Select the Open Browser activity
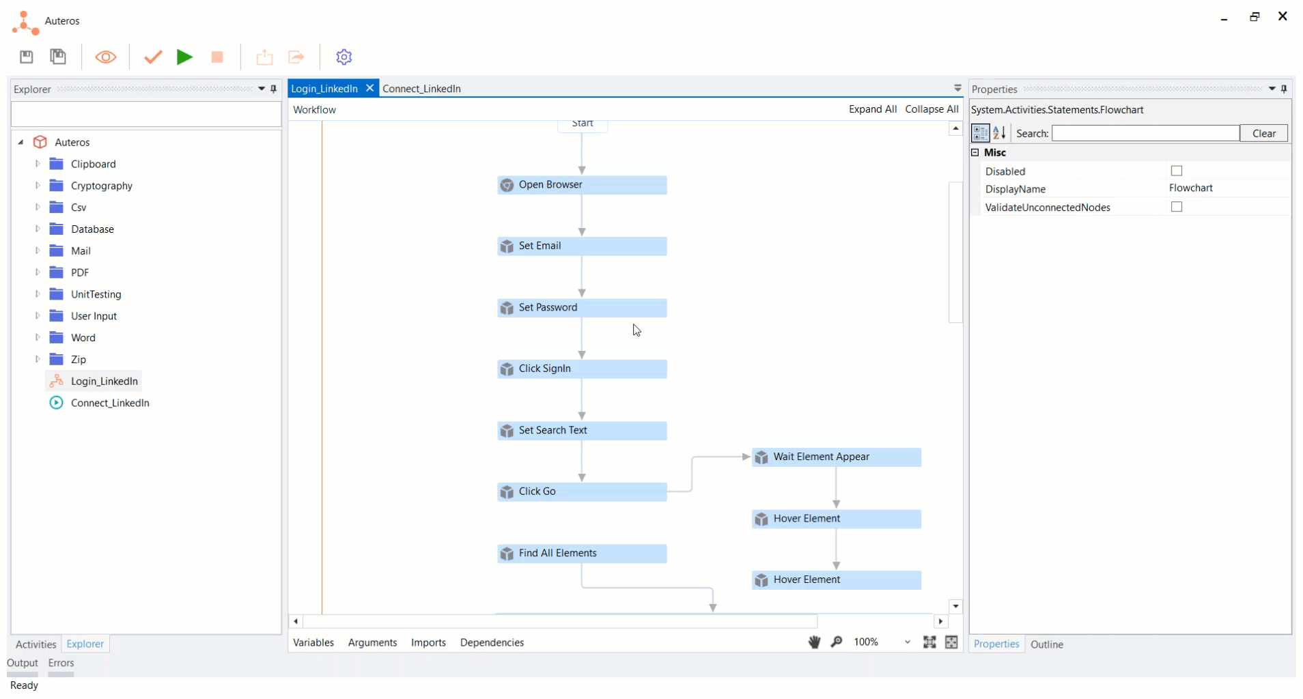Image resolution: width=1303 pixels, height=699 pixels. 582,185
